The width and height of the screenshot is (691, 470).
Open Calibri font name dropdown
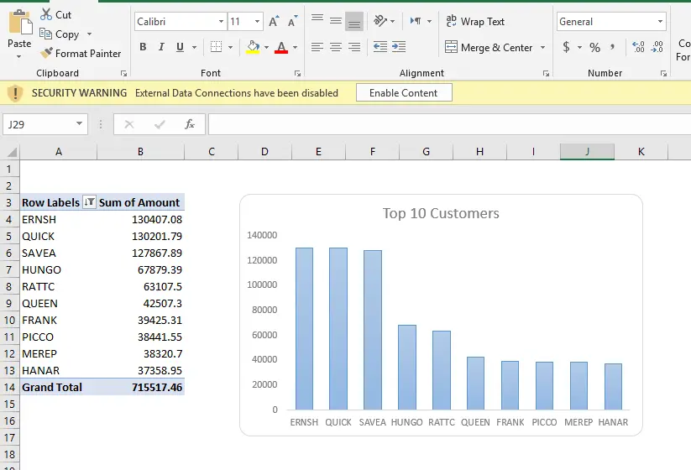[x=221, y=21]
